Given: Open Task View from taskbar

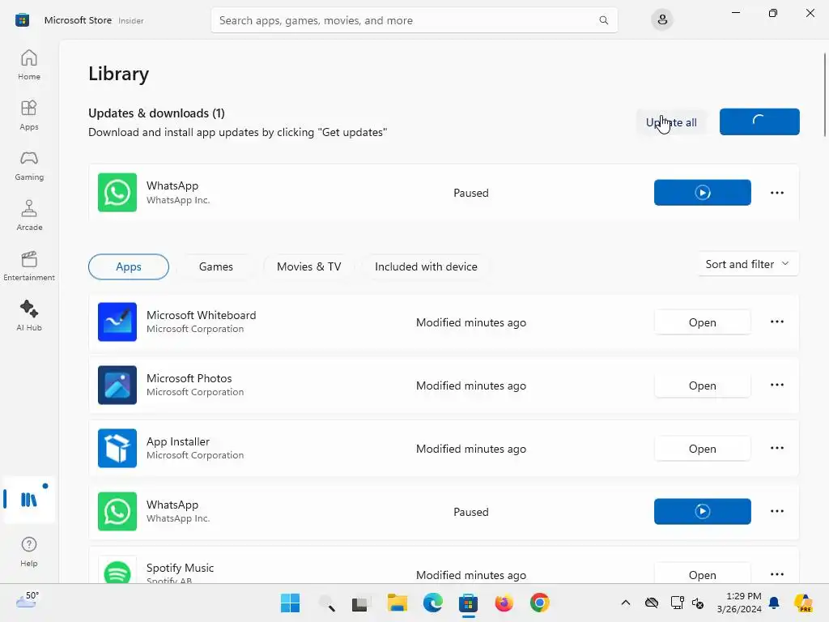Looking at the screenshot, I should coord(361,603).
